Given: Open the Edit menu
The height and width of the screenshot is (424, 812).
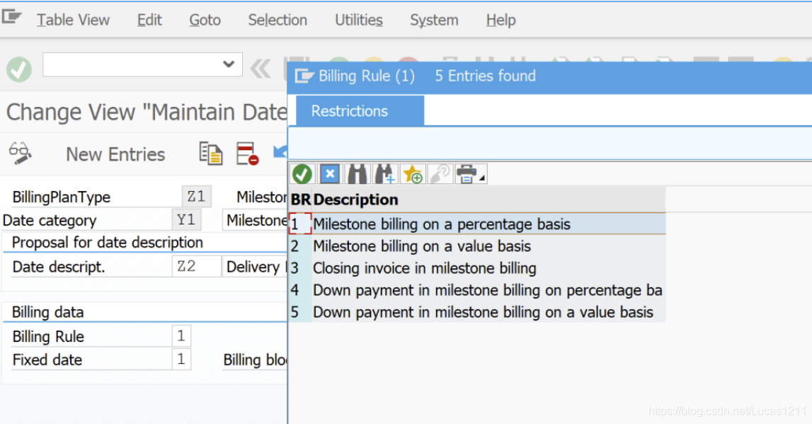Looking at the screenshot, I should pyautogui.click(x=149, y=21).
